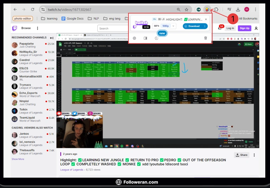Image resolution: width=270 pixels, height=188 pixels.
Task: Bookmark this page with the star icon
Action: pos(186,10)
